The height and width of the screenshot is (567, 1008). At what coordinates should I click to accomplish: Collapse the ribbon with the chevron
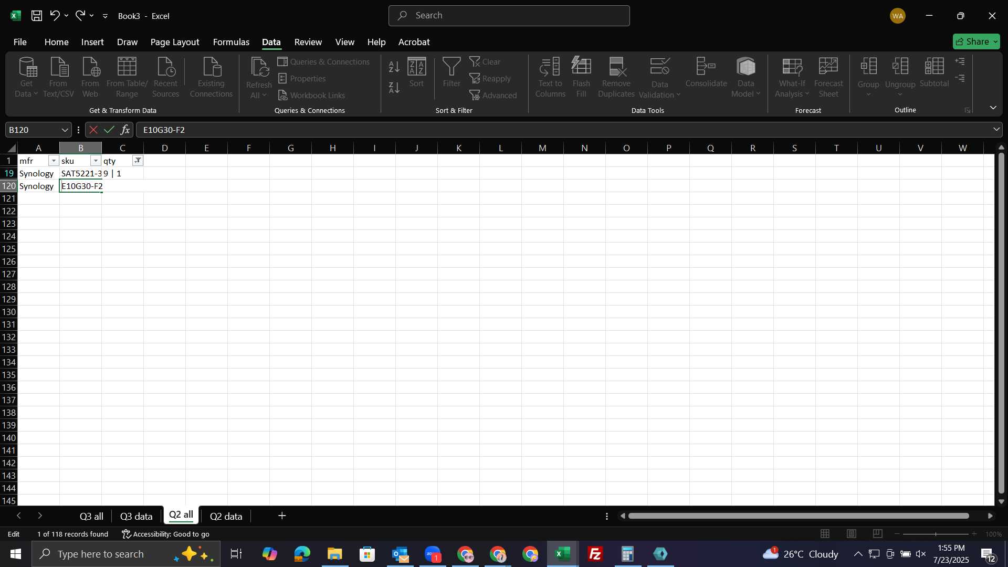click(x=993, y=108)
